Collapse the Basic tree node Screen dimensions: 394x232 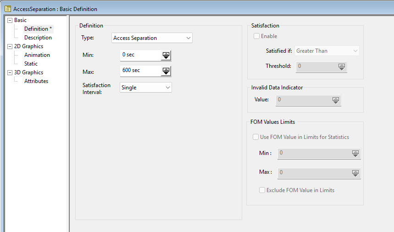point(10,20)
